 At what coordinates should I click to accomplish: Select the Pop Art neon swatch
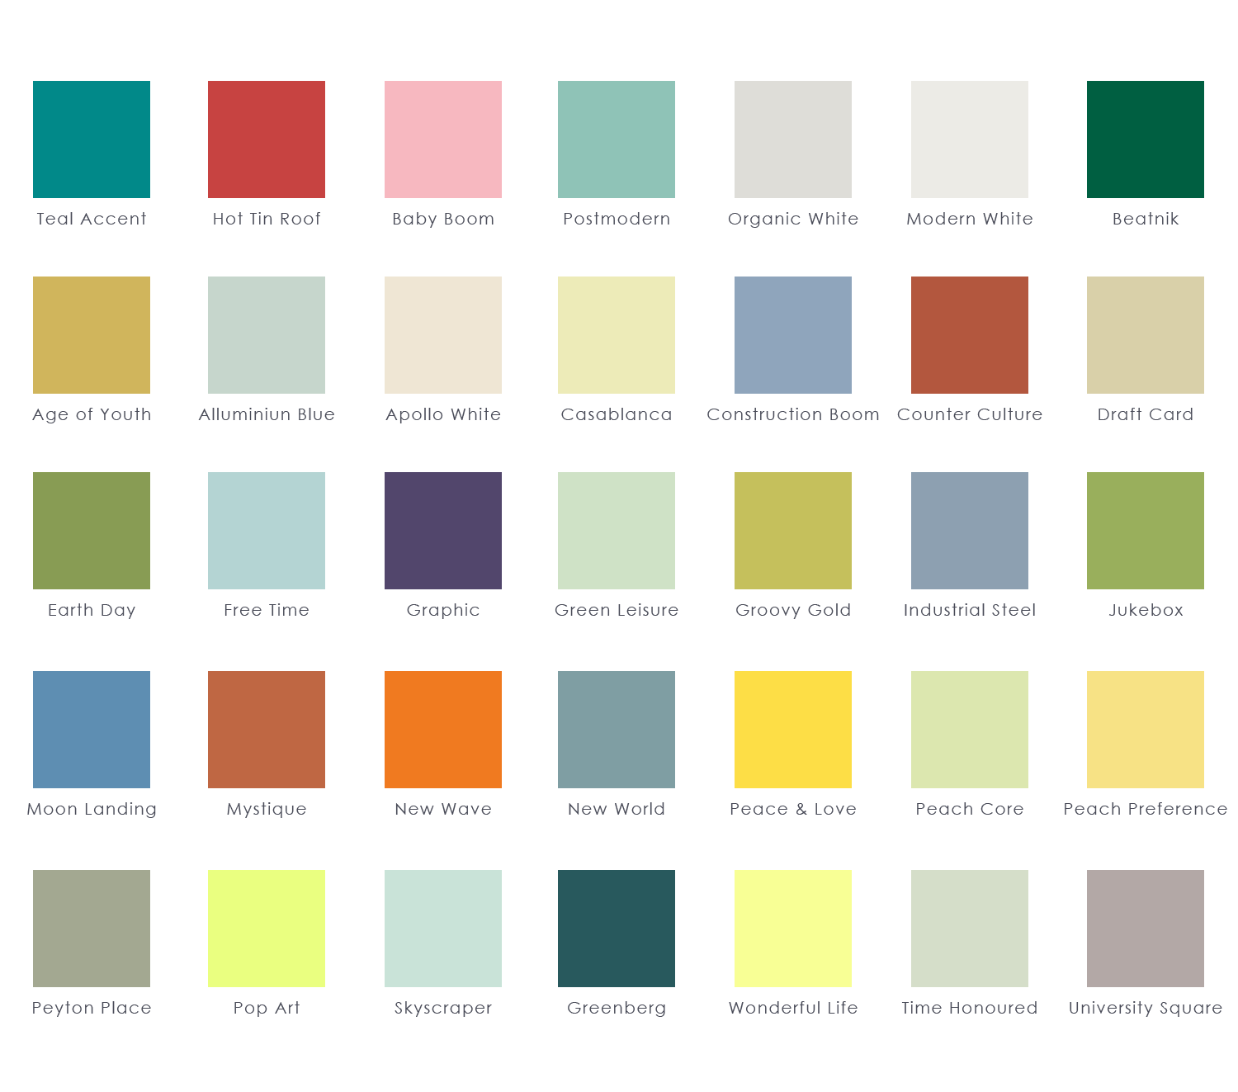(x=267, y=929)
